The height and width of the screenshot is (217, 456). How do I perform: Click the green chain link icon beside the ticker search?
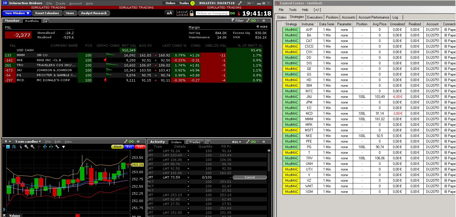click(233, 13)
